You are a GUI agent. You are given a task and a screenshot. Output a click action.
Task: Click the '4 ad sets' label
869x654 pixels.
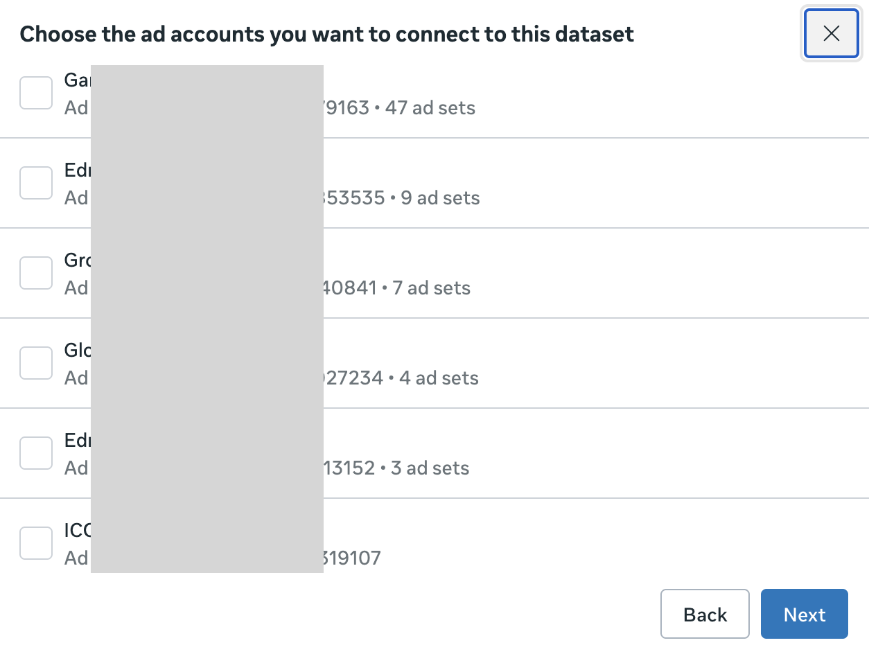tap(439, 378)
